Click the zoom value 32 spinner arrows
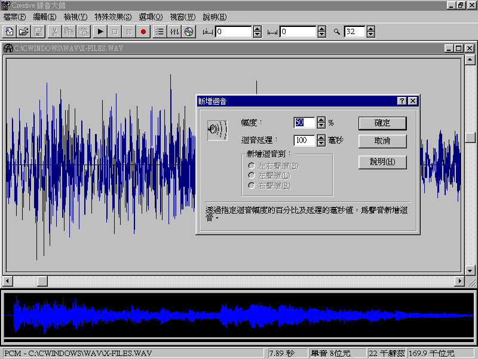 click(x=370, y=32)
